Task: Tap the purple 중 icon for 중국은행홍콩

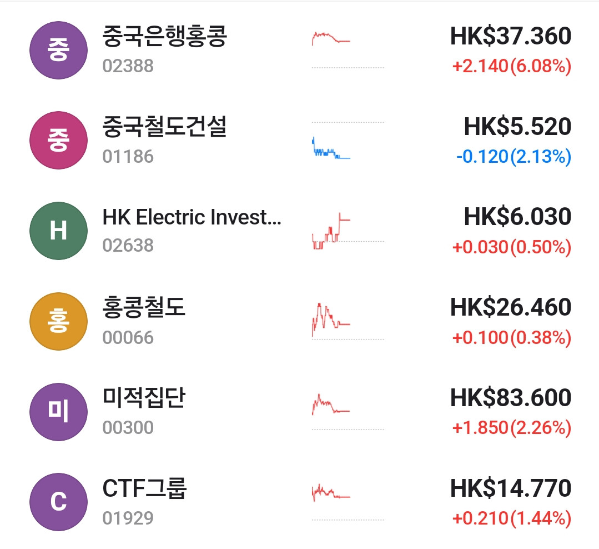Action: coord(58,50)
